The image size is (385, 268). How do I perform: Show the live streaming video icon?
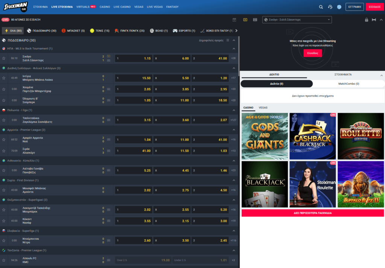[x=245, y=20]
